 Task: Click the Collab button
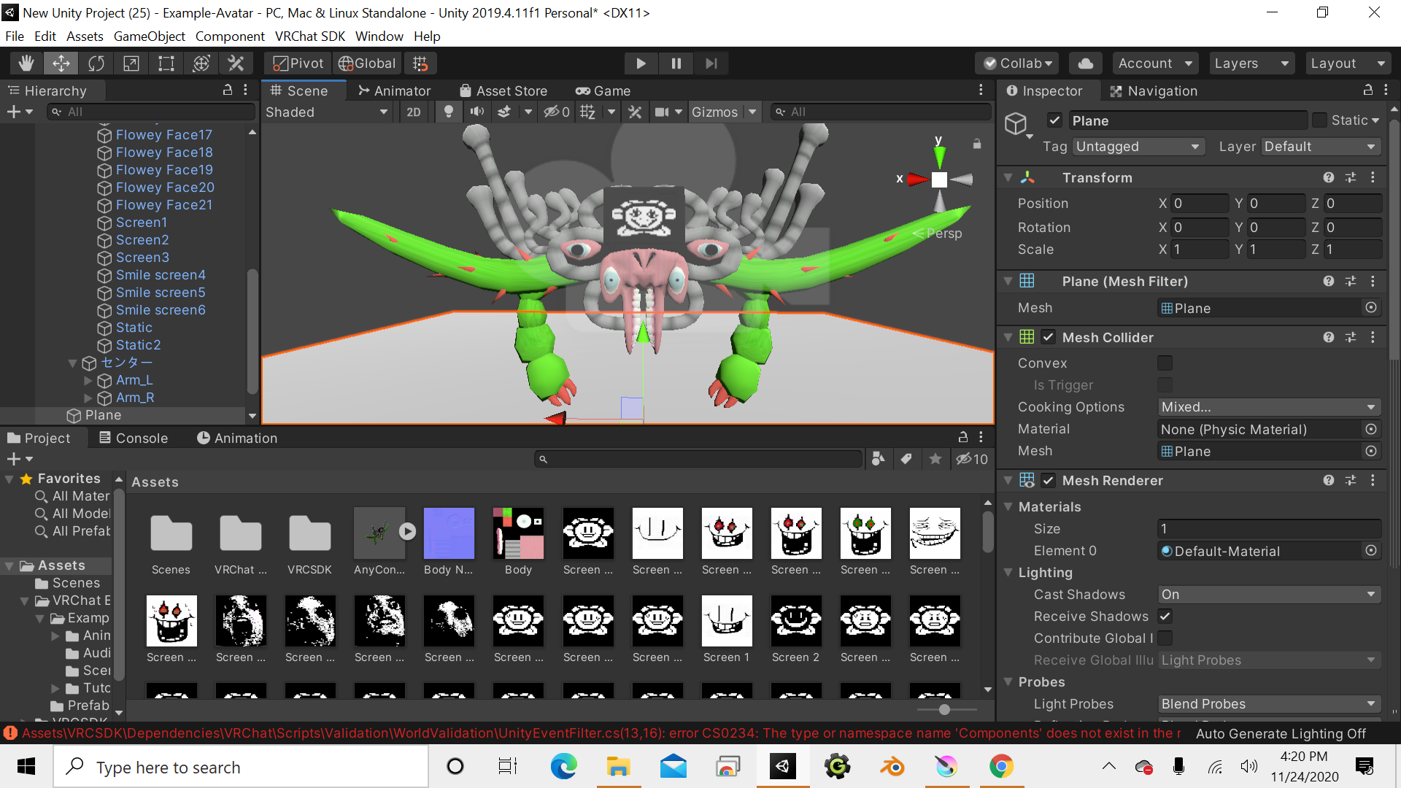point(1017,63)
